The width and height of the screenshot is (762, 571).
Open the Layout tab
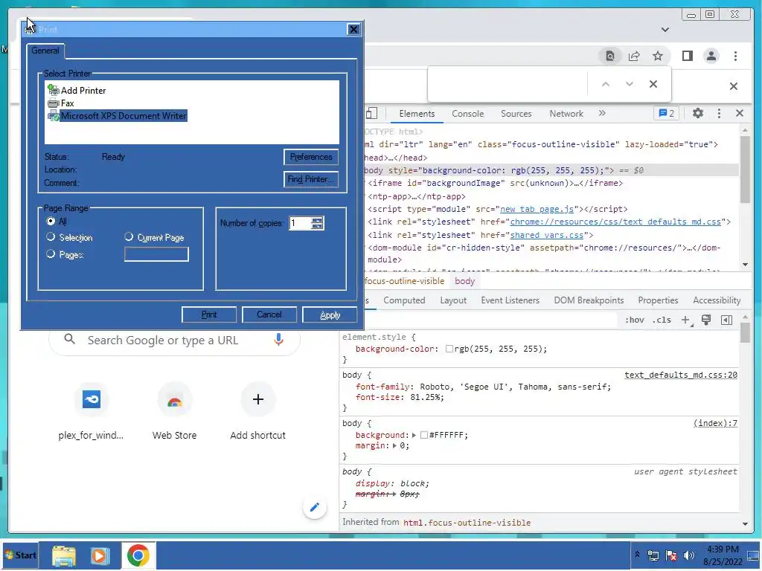pos(453,300)
